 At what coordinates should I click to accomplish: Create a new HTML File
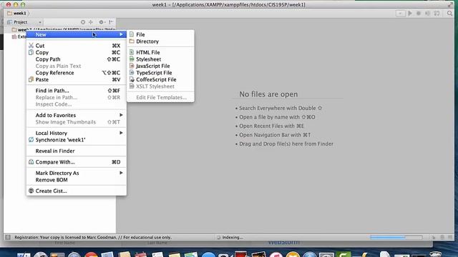point(160,52)
